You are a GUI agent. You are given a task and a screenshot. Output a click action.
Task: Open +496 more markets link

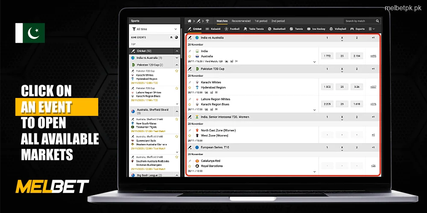pos(373,56)
